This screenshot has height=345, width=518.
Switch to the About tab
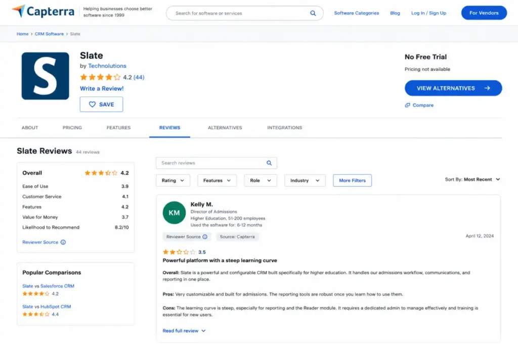coord(30,128)
